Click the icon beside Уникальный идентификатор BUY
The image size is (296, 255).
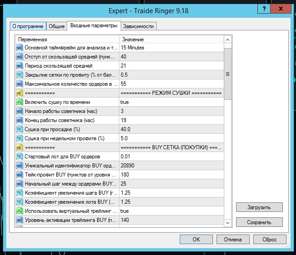tap(19, 166)
